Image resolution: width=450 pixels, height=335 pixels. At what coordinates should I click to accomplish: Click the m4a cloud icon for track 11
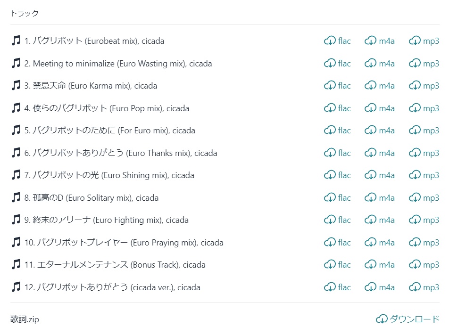point(370,265)
